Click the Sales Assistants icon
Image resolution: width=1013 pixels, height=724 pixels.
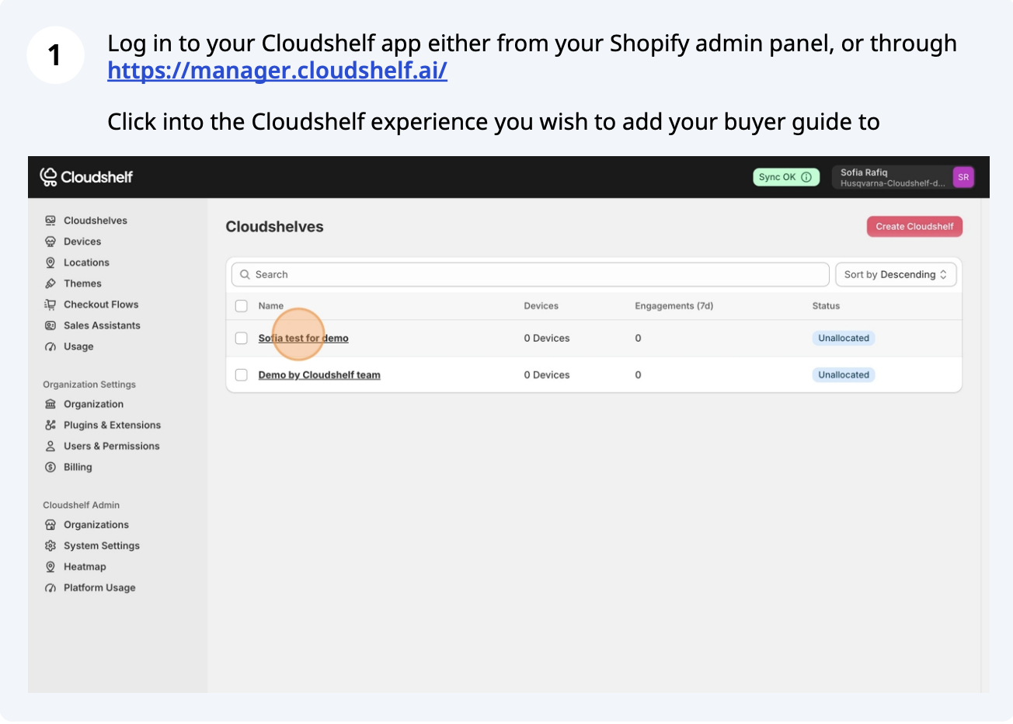50,325
